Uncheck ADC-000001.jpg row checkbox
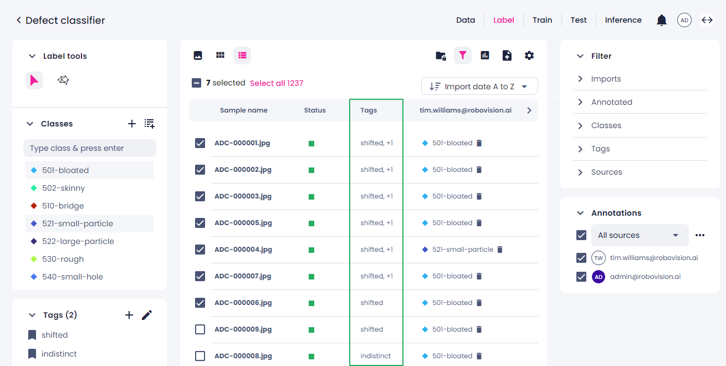The width and height of the screenshot is (726, 366). 200,143
